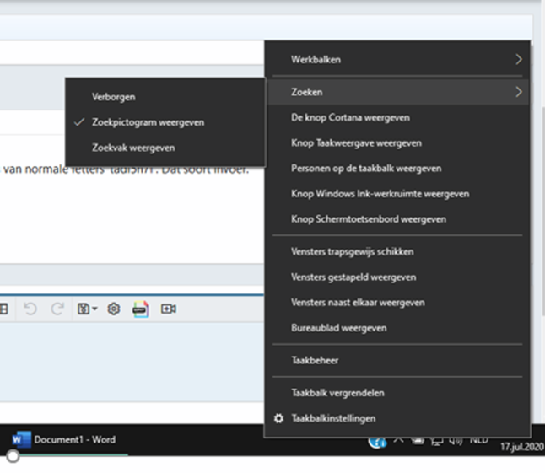Open the gear settings icon in toolbar
This screenshot has height=473, width=545.
[114, 309]
